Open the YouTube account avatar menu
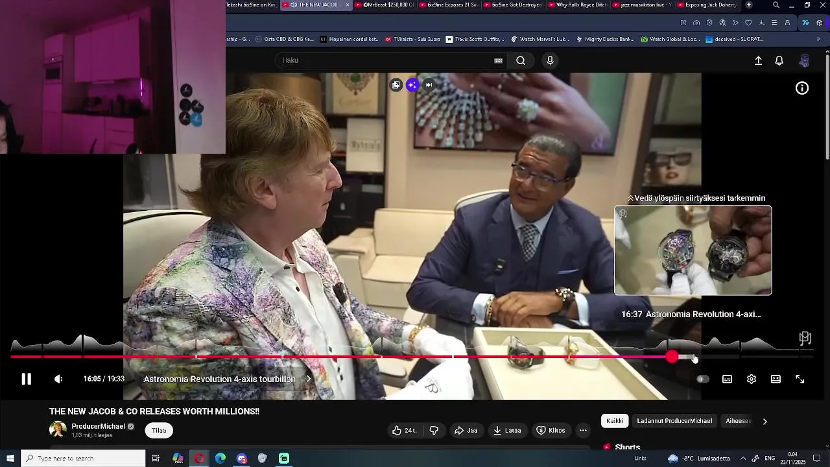The image size is (830, 467). tap(804, 61)
